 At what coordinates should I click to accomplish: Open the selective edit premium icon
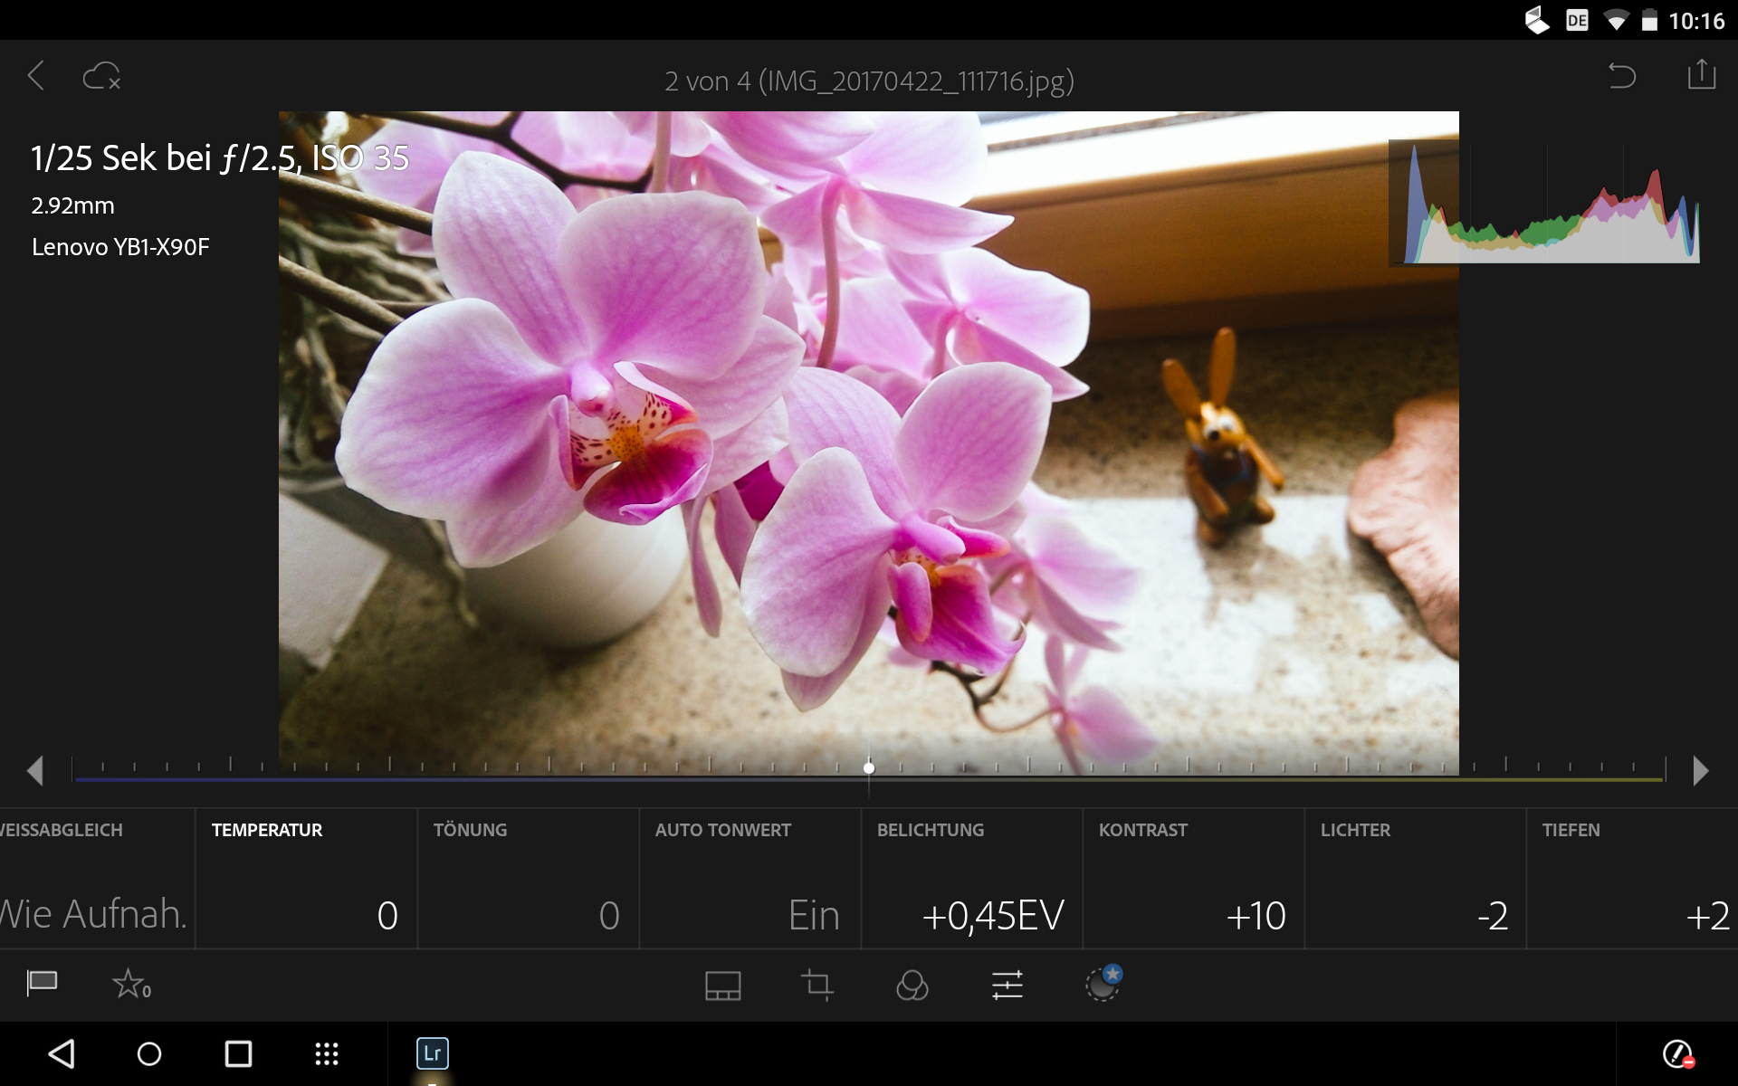point(1103,984)
